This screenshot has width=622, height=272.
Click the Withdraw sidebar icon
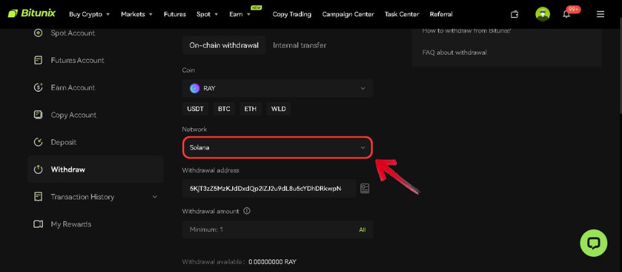coord(38,169)
